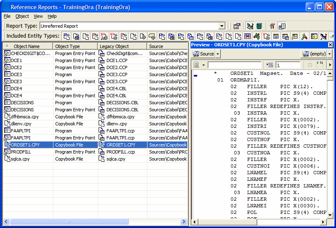Click the search icon in the Preview toolbar
The height and width of the screenshot is (228, 336).
(x=196, y=65)
